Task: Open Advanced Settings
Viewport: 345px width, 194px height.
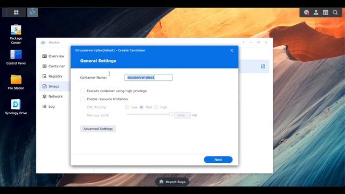Action: [x=98, y=129]
